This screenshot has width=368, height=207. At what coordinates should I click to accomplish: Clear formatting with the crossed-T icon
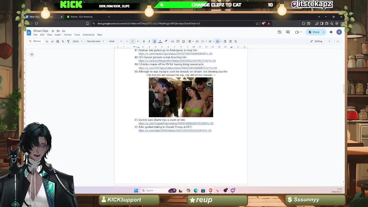(235, 41)
